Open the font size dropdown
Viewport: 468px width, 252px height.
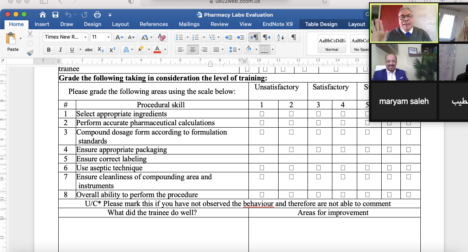coord(108,37)
